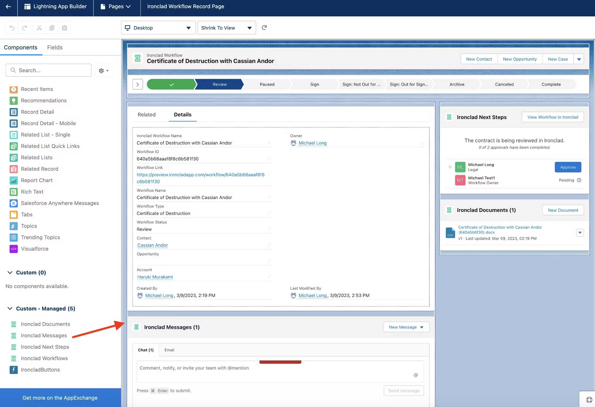Viewport: 595px width, 407px height.
Task: Switch to the Components tab
Action: (20, 47)
